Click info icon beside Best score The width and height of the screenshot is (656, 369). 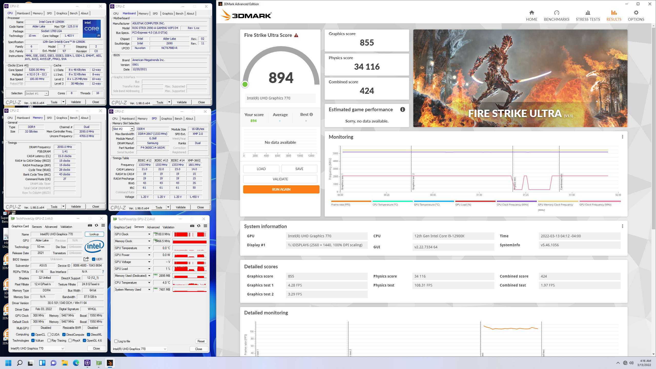click(311, 115)
